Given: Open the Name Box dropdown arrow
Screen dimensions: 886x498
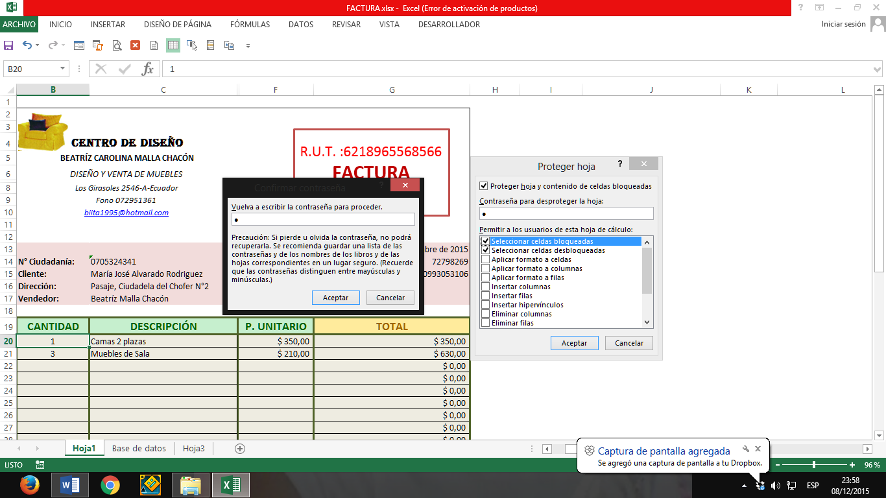Looking at the screenshot, I should click(x=63, y=69).
